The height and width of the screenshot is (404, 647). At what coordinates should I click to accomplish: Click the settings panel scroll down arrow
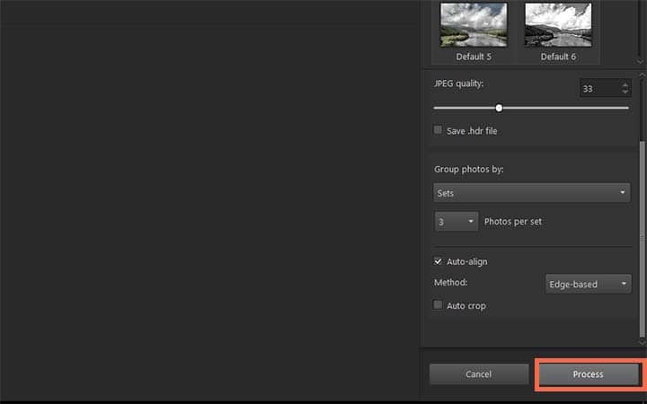click(x=642, y=342)
